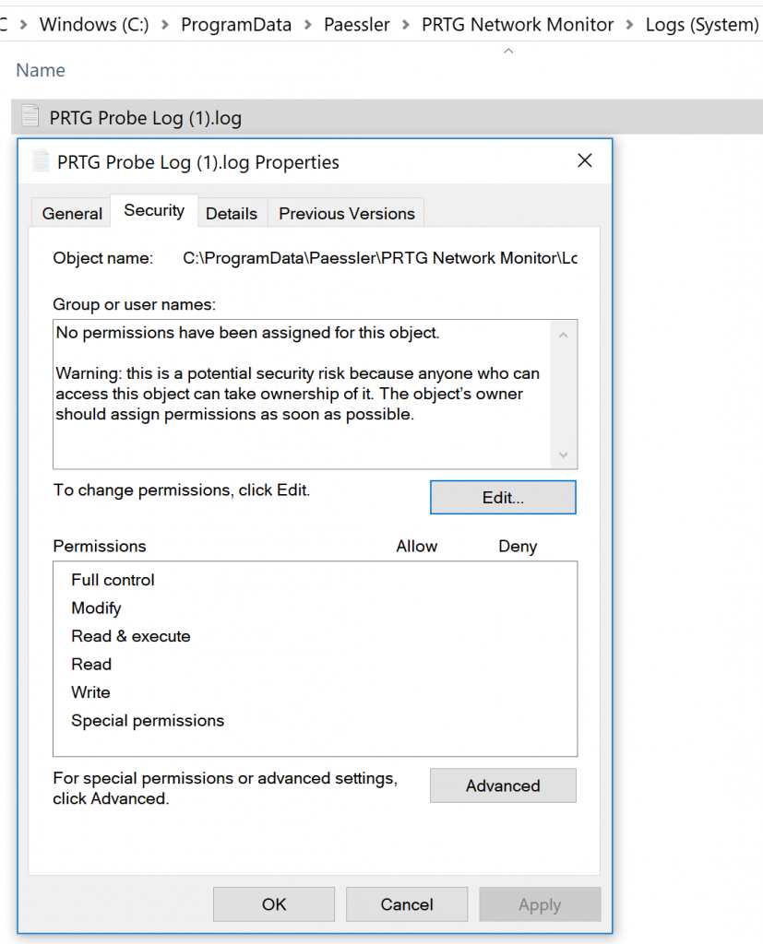The image size is (763, 944).
Task: Click the sort arrow above the column header
Action: (508, 52)
